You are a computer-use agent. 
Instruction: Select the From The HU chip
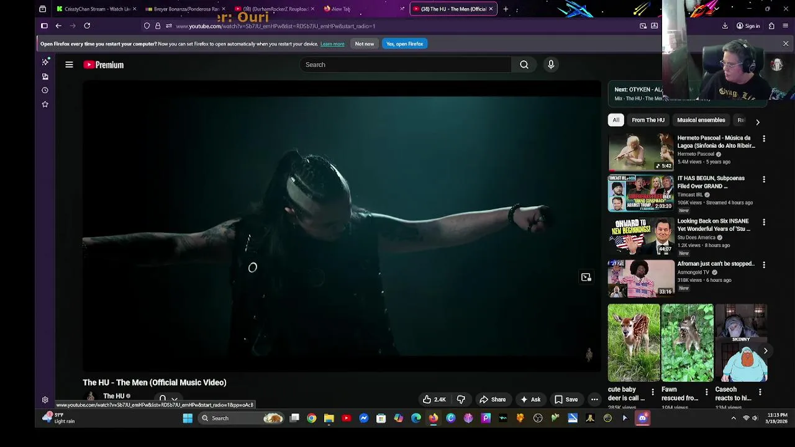(648, 120)
